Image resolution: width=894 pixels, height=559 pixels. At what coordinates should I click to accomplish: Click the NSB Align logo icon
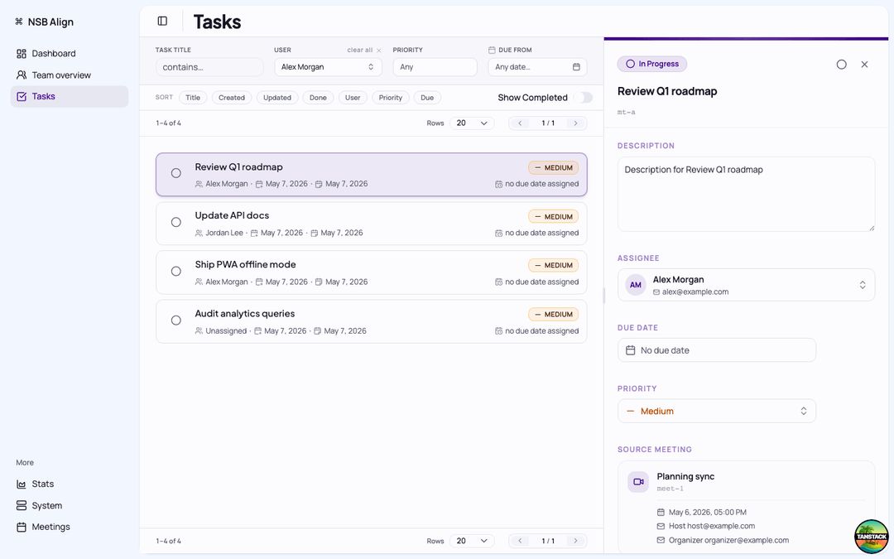pyautogui.click(x=19, y=22)
